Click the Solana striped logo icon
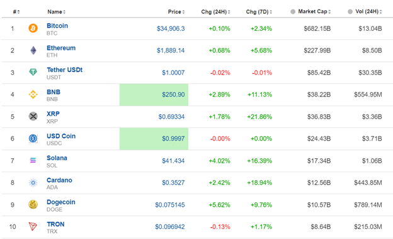 point(33,160)
